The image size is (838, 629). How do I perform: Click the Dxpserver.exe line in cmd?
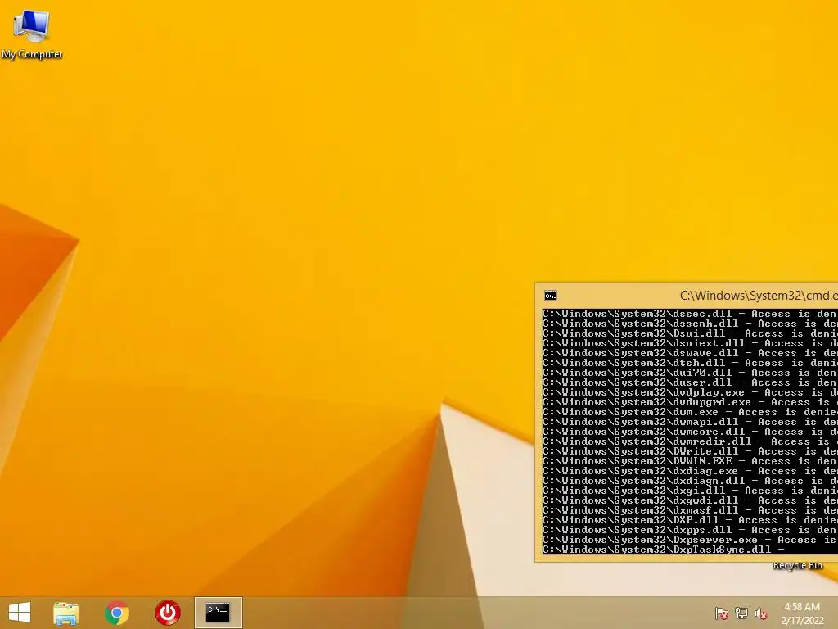tap(689, 541)
